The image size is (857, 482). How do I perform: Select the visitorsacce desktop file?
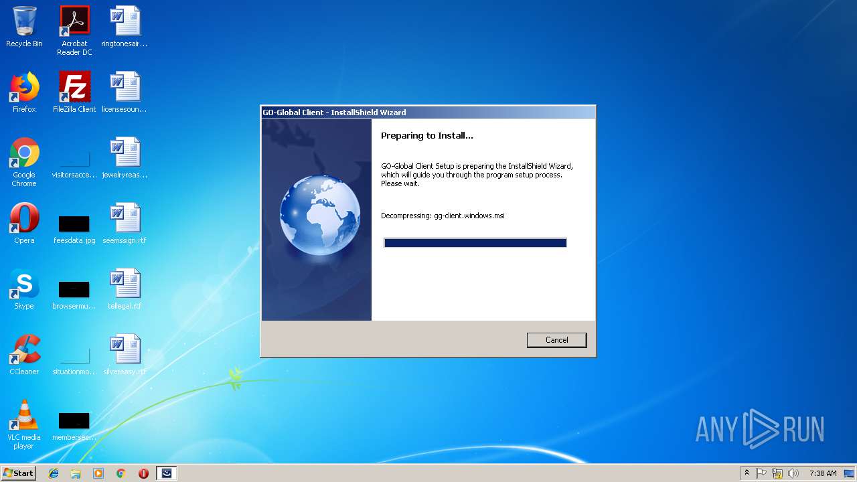(x=74, y=163)
